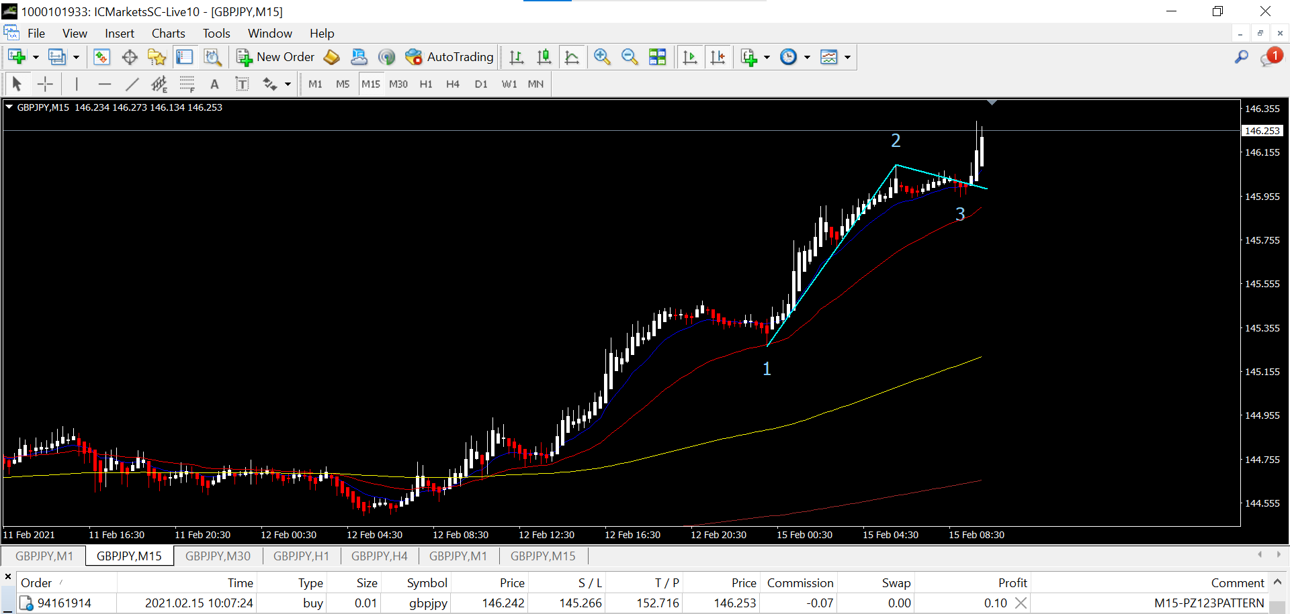
Task: Click the New Chart icon
Action: pos(17,57)
